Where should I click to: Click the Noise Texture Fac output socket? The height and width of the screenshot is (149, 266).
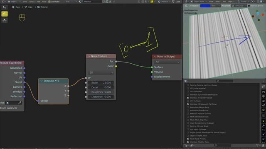point(116,62)
